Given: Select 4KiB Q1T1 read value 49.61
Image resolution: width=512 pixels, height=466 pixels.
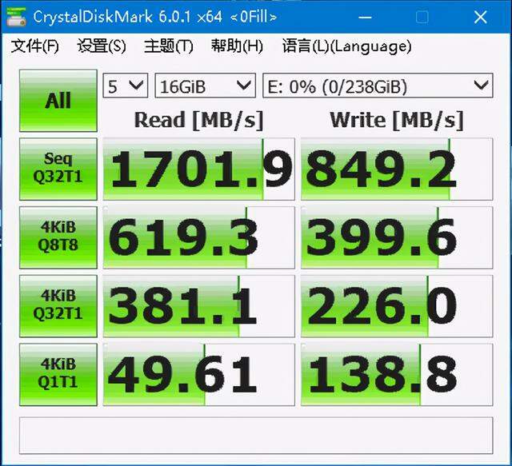Looking at the screenshot, I should [199, 375].
